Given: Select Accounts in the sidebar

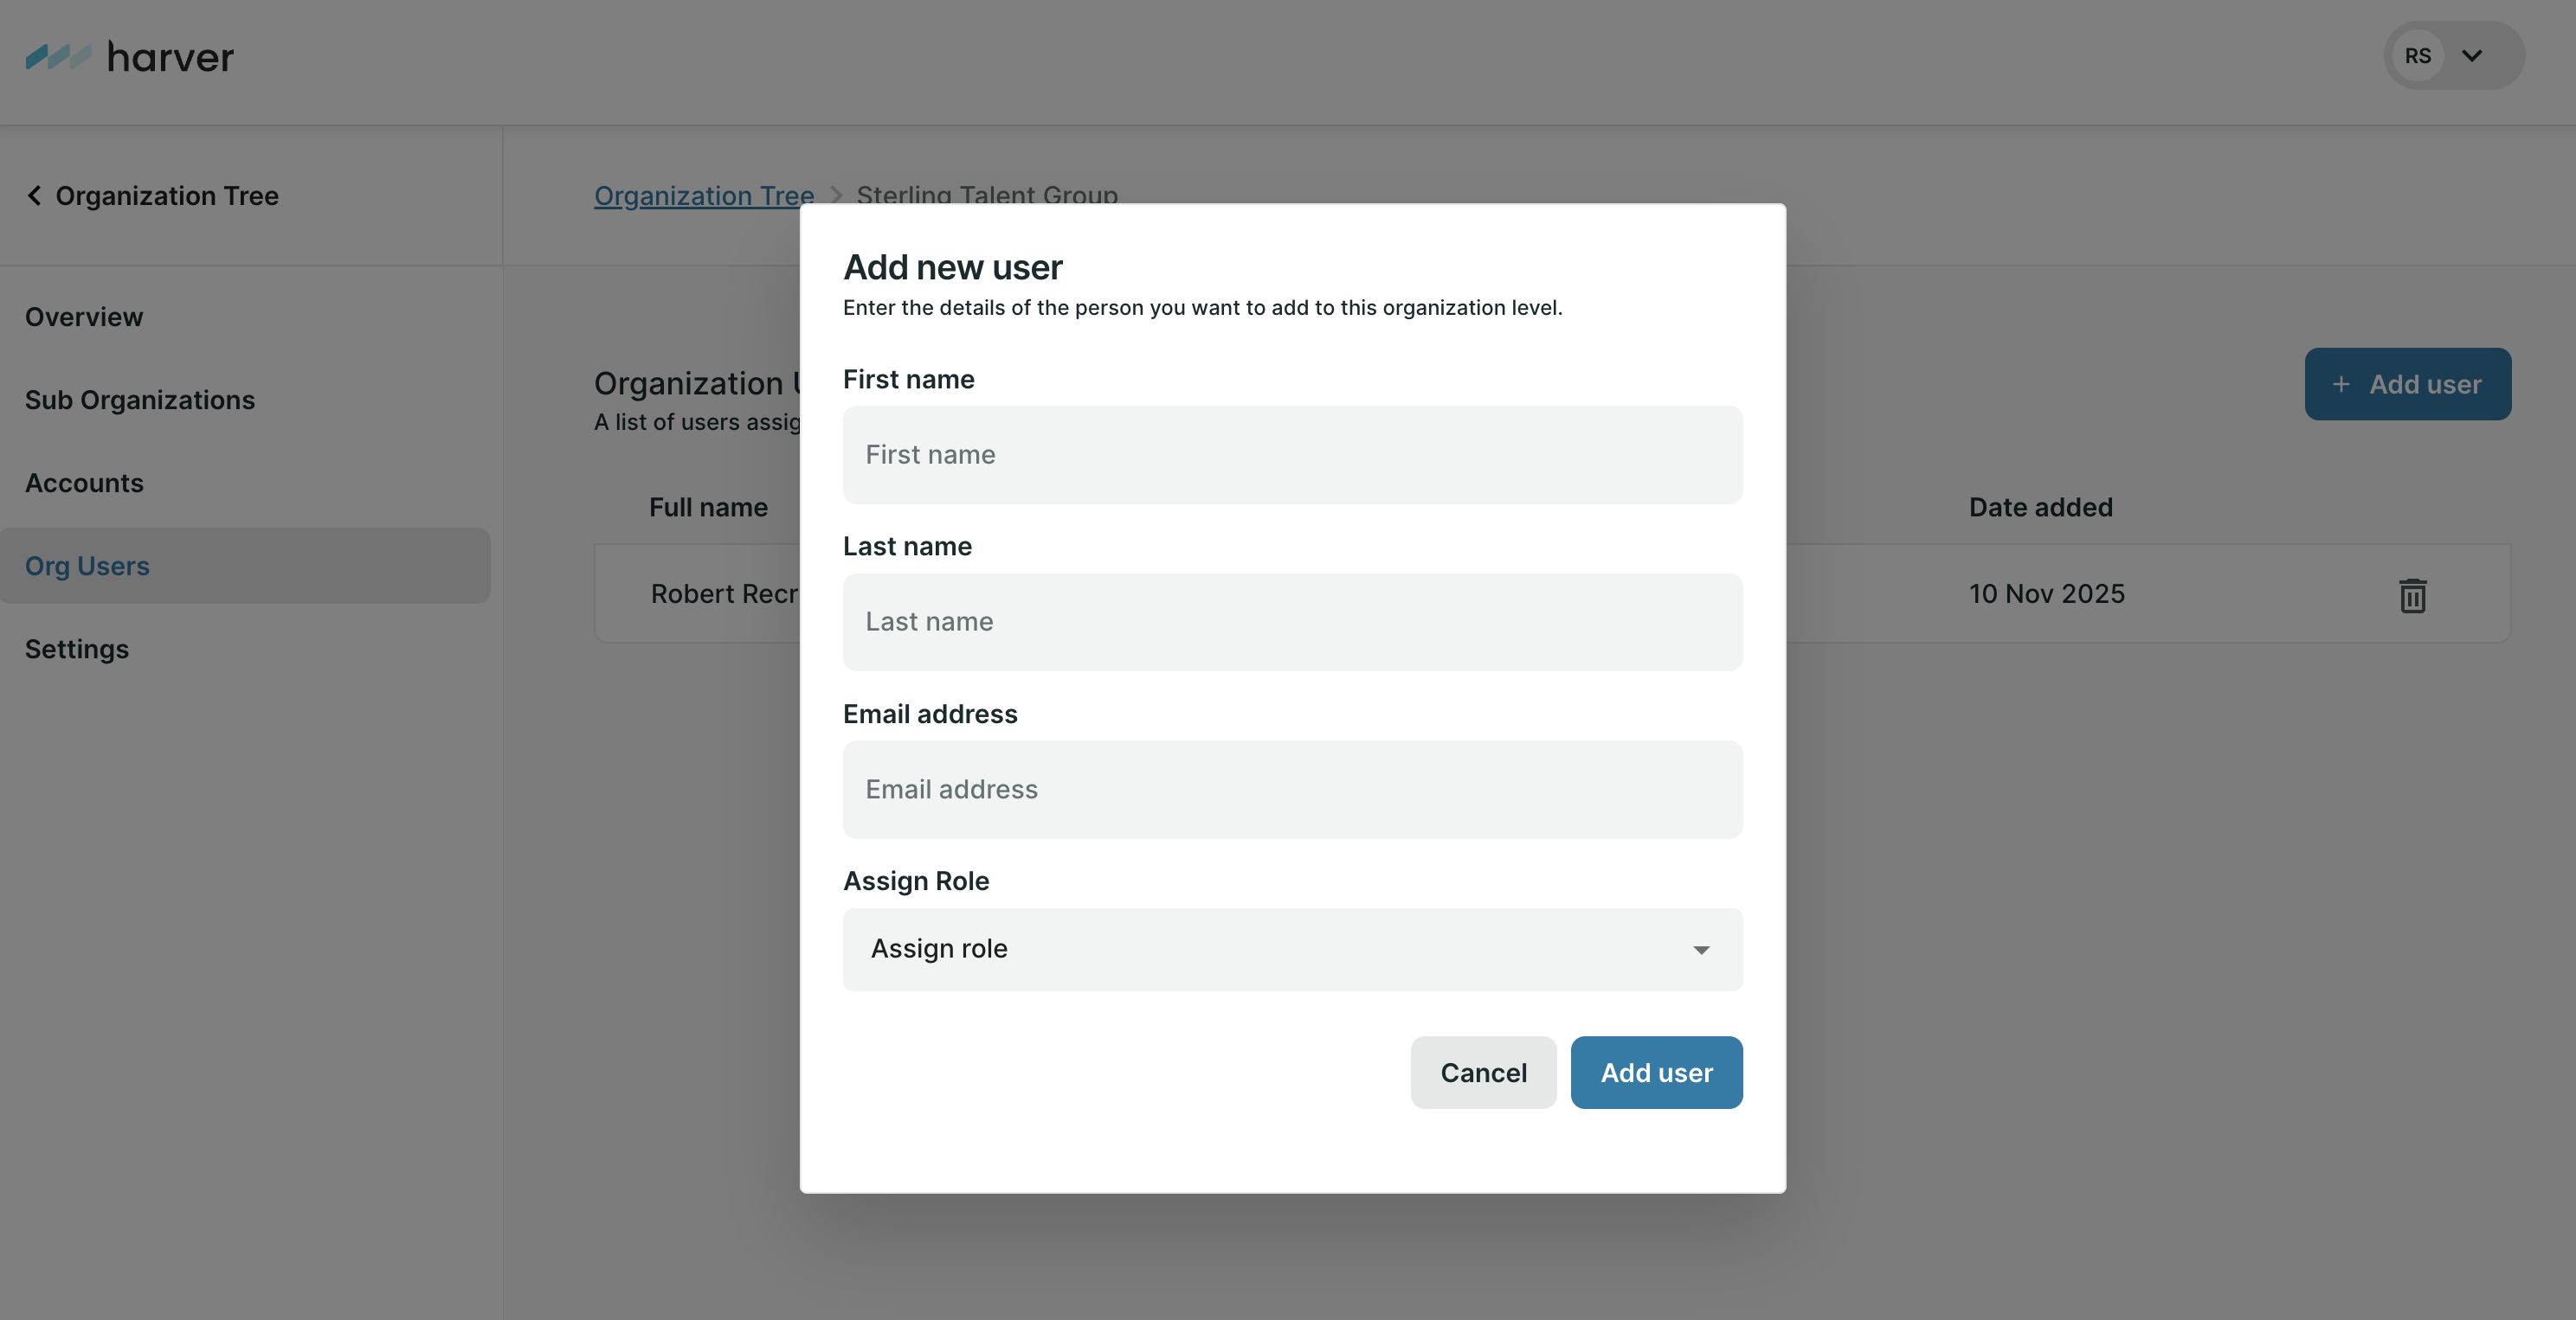Looking at the screenshot, I should (x=84, y=483).
